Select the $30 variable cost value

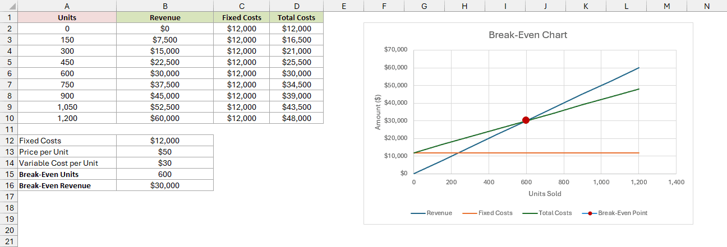[x=165, y=163]
